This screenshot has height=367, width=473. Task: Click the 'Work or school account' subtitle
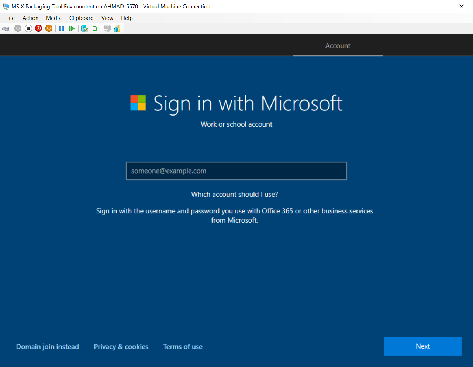(x=237, y=124)
